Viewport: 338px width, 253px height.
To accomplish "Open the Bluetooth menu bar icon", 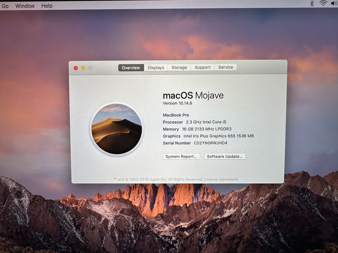I will [312, 4].
